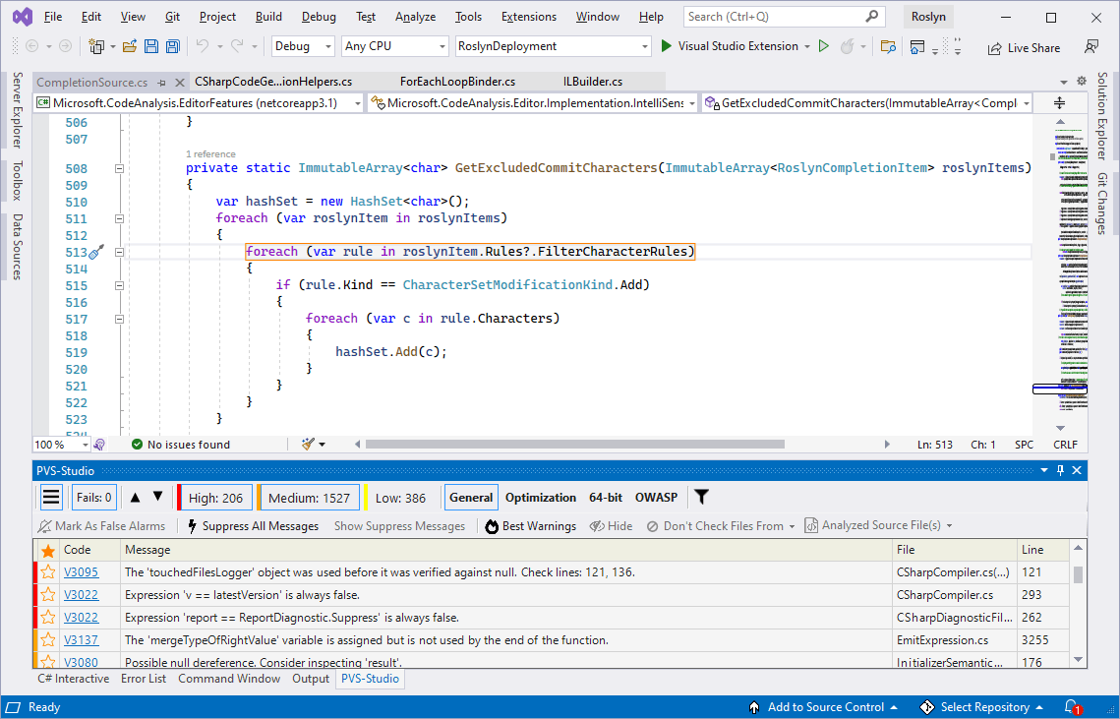Click the Save All toolbar icon
Screen dimensions: 1120x719
172,46
